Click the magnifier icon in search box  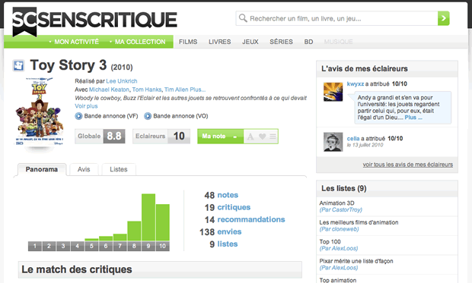pos(243,18)
